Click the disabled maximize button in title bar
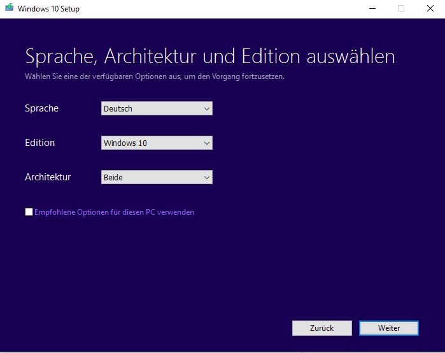The image size is (445, 353). click(401, 8)
